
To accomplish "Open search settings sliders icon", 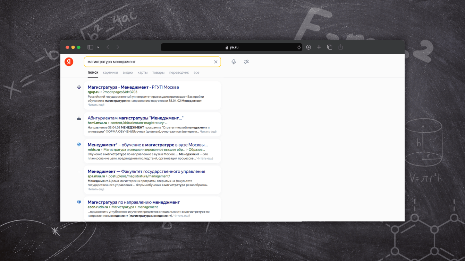I will (246, 62).
